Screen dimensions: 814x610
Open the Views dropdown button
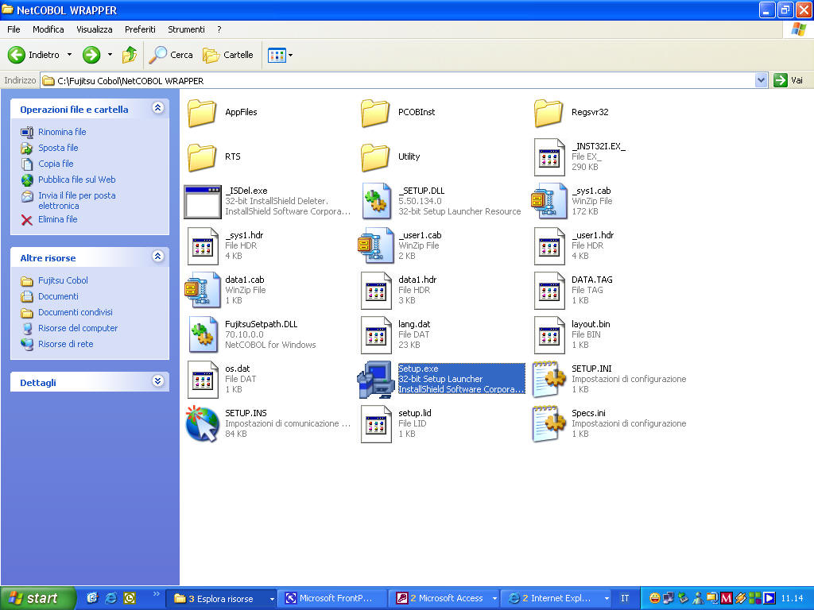pos(280,55)
